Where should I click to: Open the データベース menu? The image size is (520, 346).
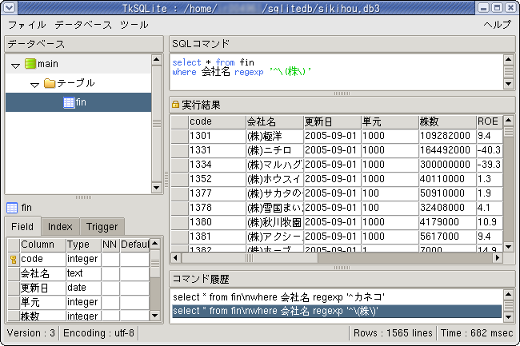click(x=83, y=25)
